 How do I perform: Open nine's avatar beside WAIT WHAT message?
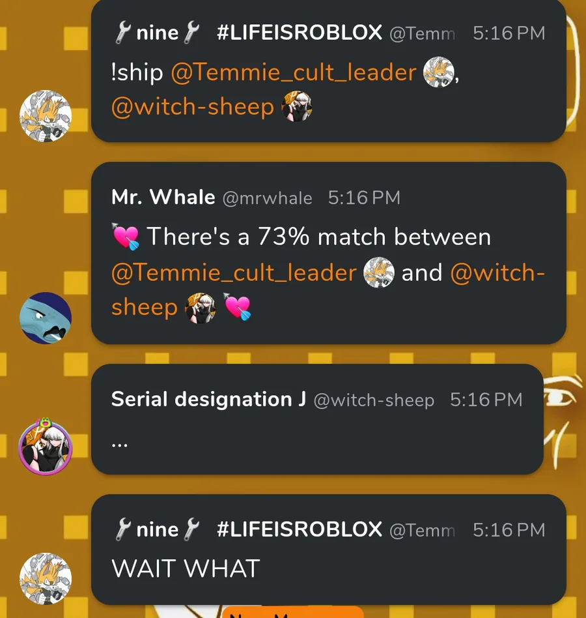click(46, 578)
